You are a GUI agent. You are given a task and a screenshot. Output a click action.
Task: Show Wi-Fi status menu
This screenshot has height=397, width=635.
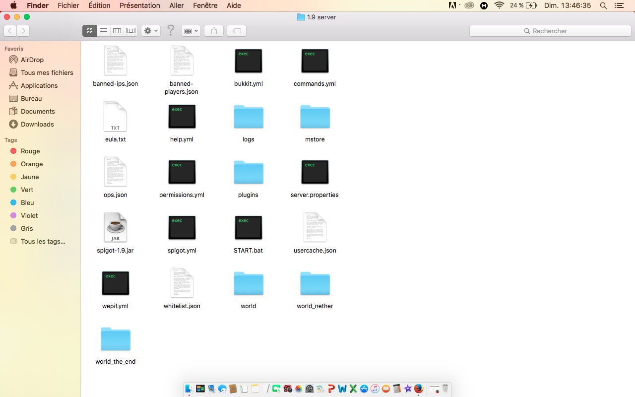click(x=499, y=5)
